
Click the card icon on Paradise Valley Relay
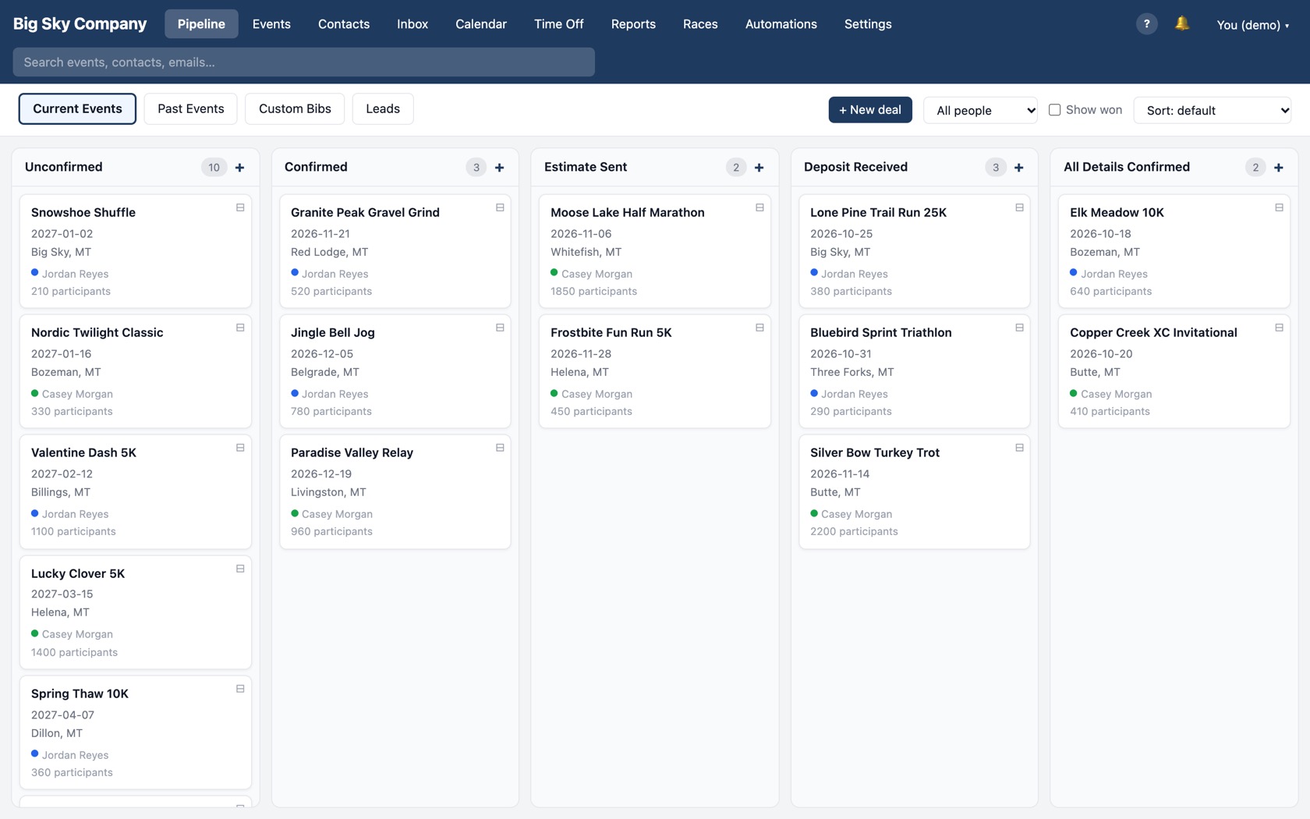click(500, 448)
